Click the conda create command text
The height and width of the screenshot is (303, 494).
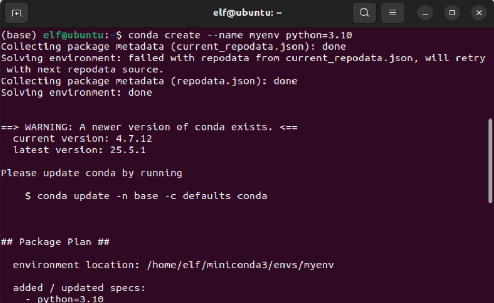(x=240, y=35)
